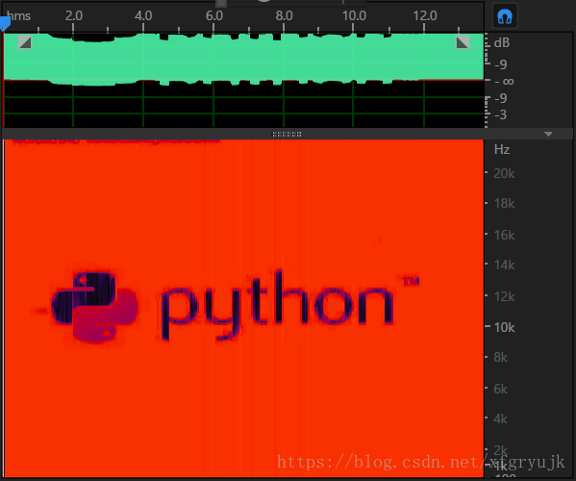Click the 6k frequency label

500,389
